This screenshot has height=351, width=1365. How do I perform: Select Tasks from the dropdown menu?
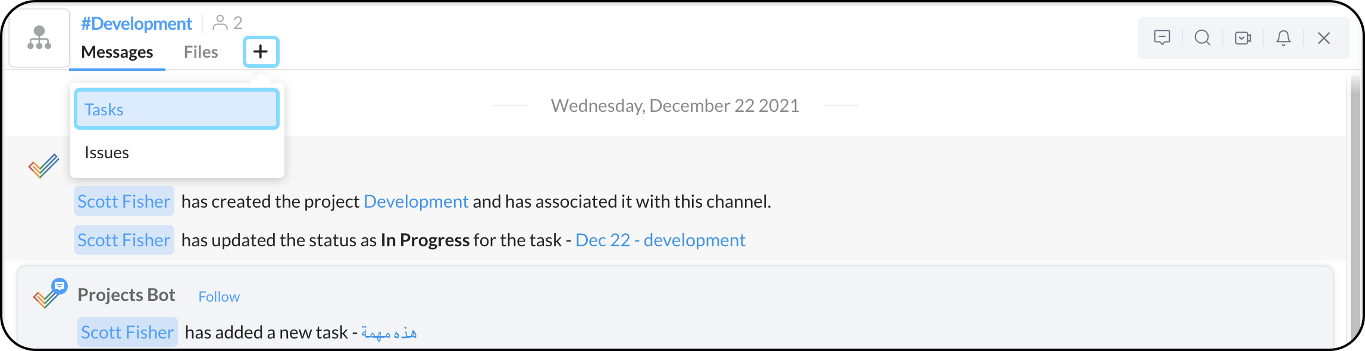pyautogui.click(x=177, y=109)
